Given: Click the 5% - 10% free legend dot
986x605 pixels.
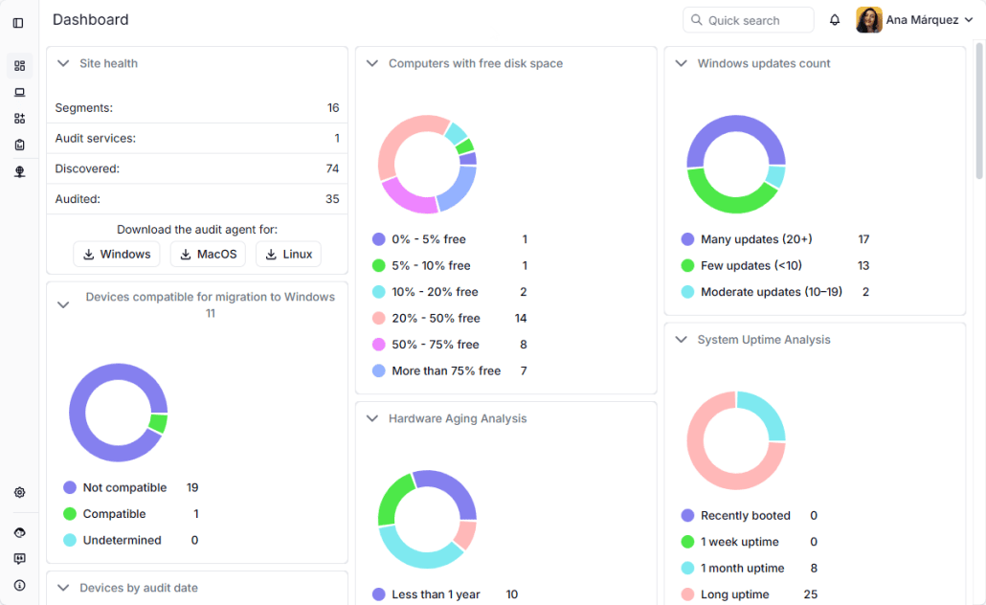Looking at the screenshot, I should click(378, 266).
